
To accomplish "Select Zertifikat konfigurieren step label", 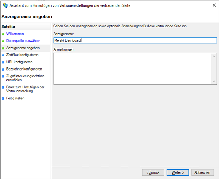I will 22,55.
